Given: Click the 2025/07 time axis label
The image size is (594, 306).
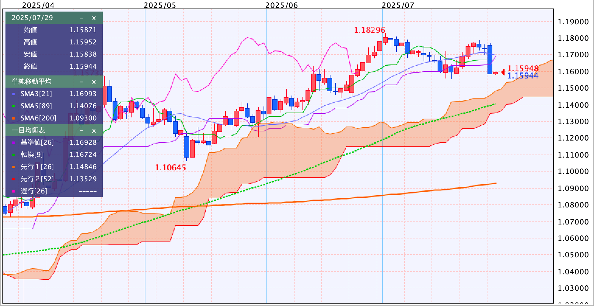Looking at the screenshot, I should (x=398, y=5).
